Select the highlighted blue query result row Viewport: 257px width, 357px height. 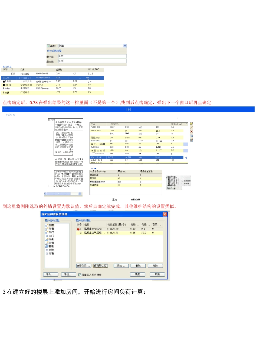click(53, 78)
